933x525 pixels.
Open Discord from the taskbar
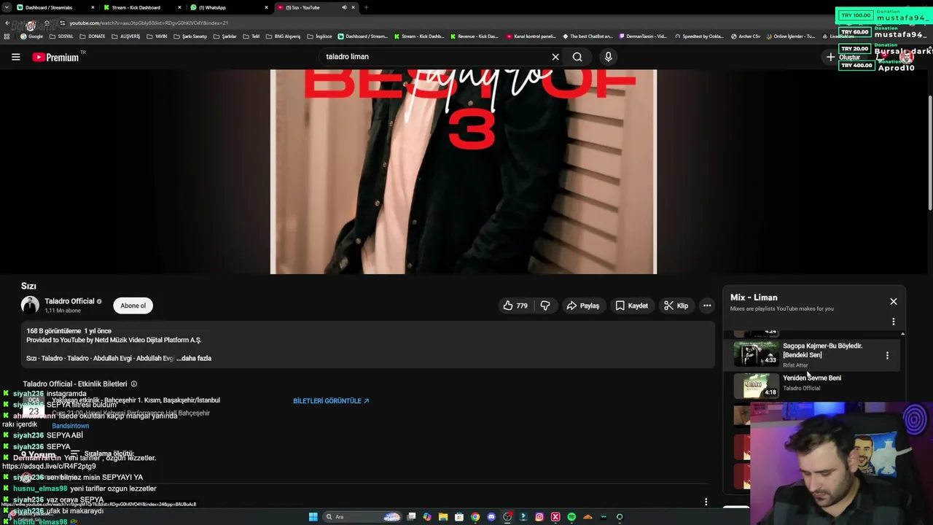491,517
